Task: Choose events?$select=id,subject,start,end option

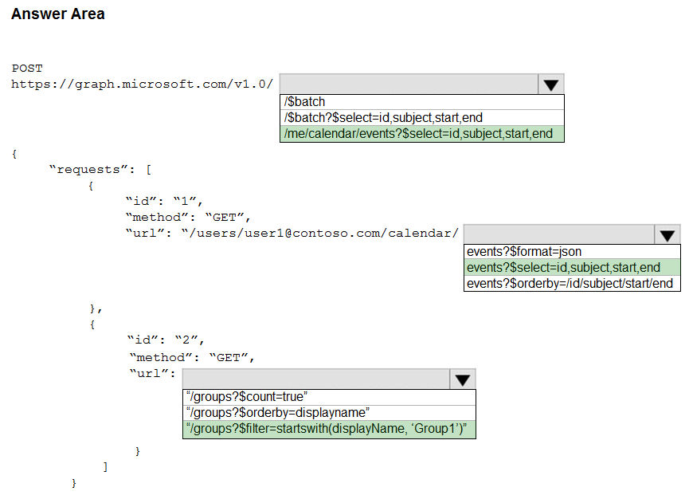Action: coord(572,268)
